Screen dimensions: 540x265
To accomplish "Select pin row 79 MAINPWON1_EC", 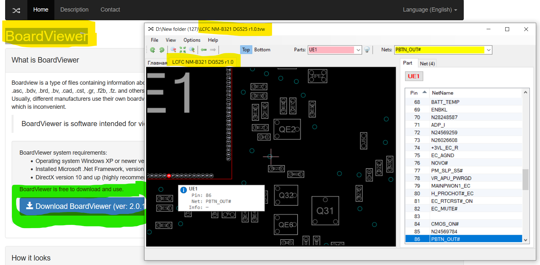I will click(x=463, y=186).
